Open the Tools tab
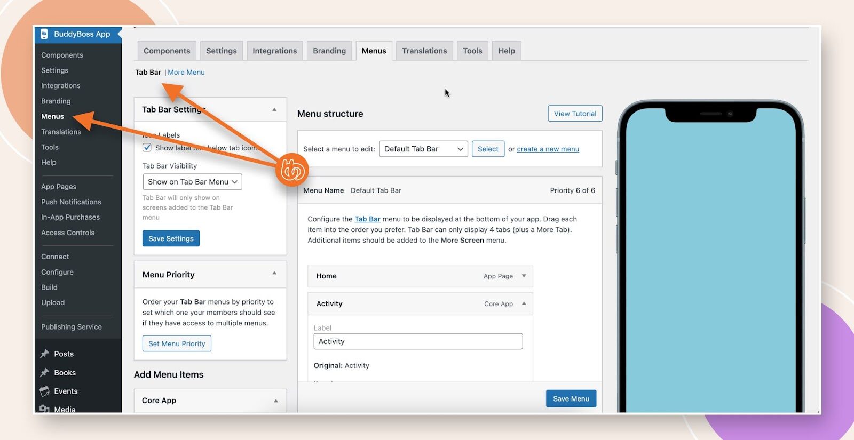Screen dimensions: 854x440 pyautogui.click(x=472, y=51)
